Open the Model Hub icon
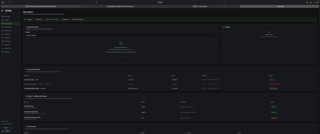 (x=2, y=30)
